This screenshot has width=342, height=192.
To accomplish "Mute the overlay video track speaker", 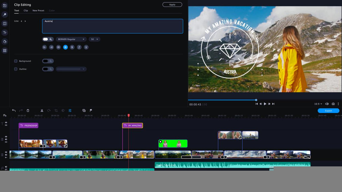I will coord(6,139).
